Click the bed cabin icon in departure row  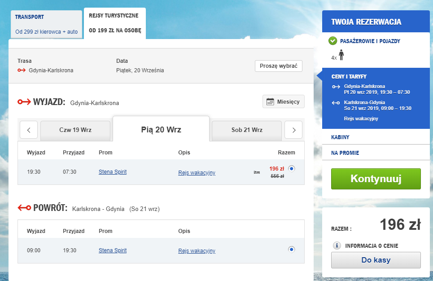pyautogui.click(x=257, y=172)
